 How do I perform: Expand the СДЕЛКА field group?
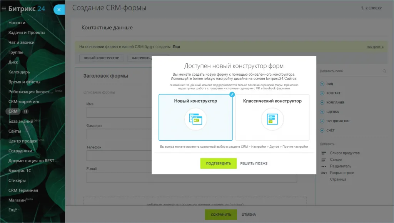click(322, 112)
